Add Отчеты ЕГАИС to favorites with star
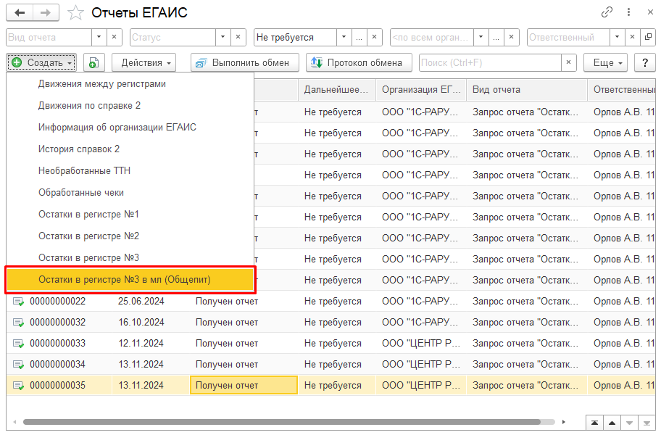The height and width of the screenshot is (435, 661). (75, 13)
